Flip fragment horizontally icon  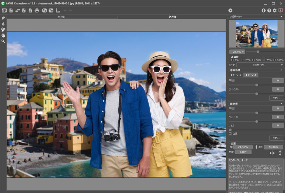(x=272, y=153)
